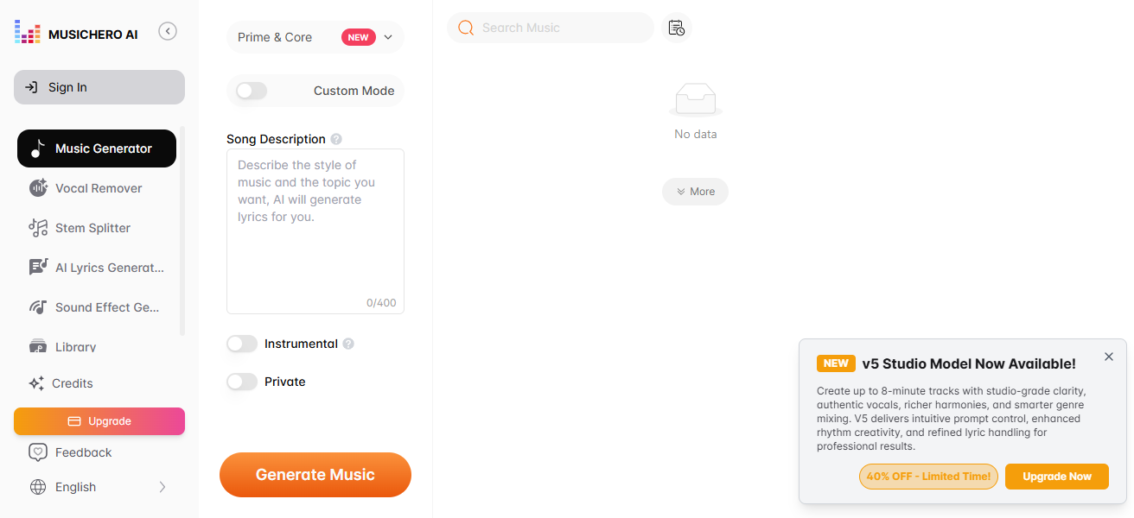This screenshot has height=518, width=1134.
Task: Open the Library section
Action: point(73,346)
